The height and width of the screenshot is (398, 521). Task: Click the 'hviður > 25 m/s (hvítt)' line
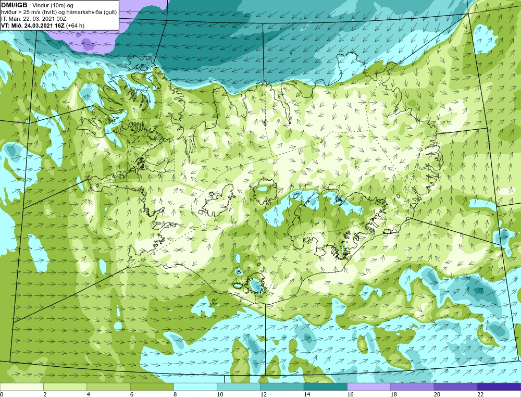29,13
